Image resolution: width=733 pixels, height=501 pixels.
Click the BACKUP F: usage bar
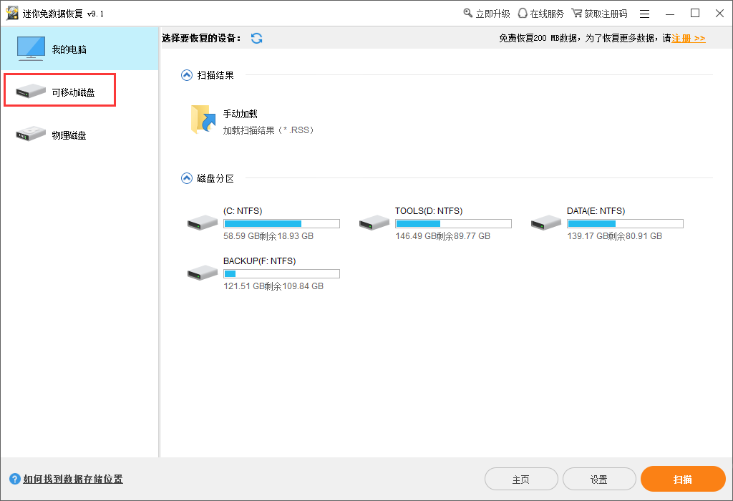[281, 273]
